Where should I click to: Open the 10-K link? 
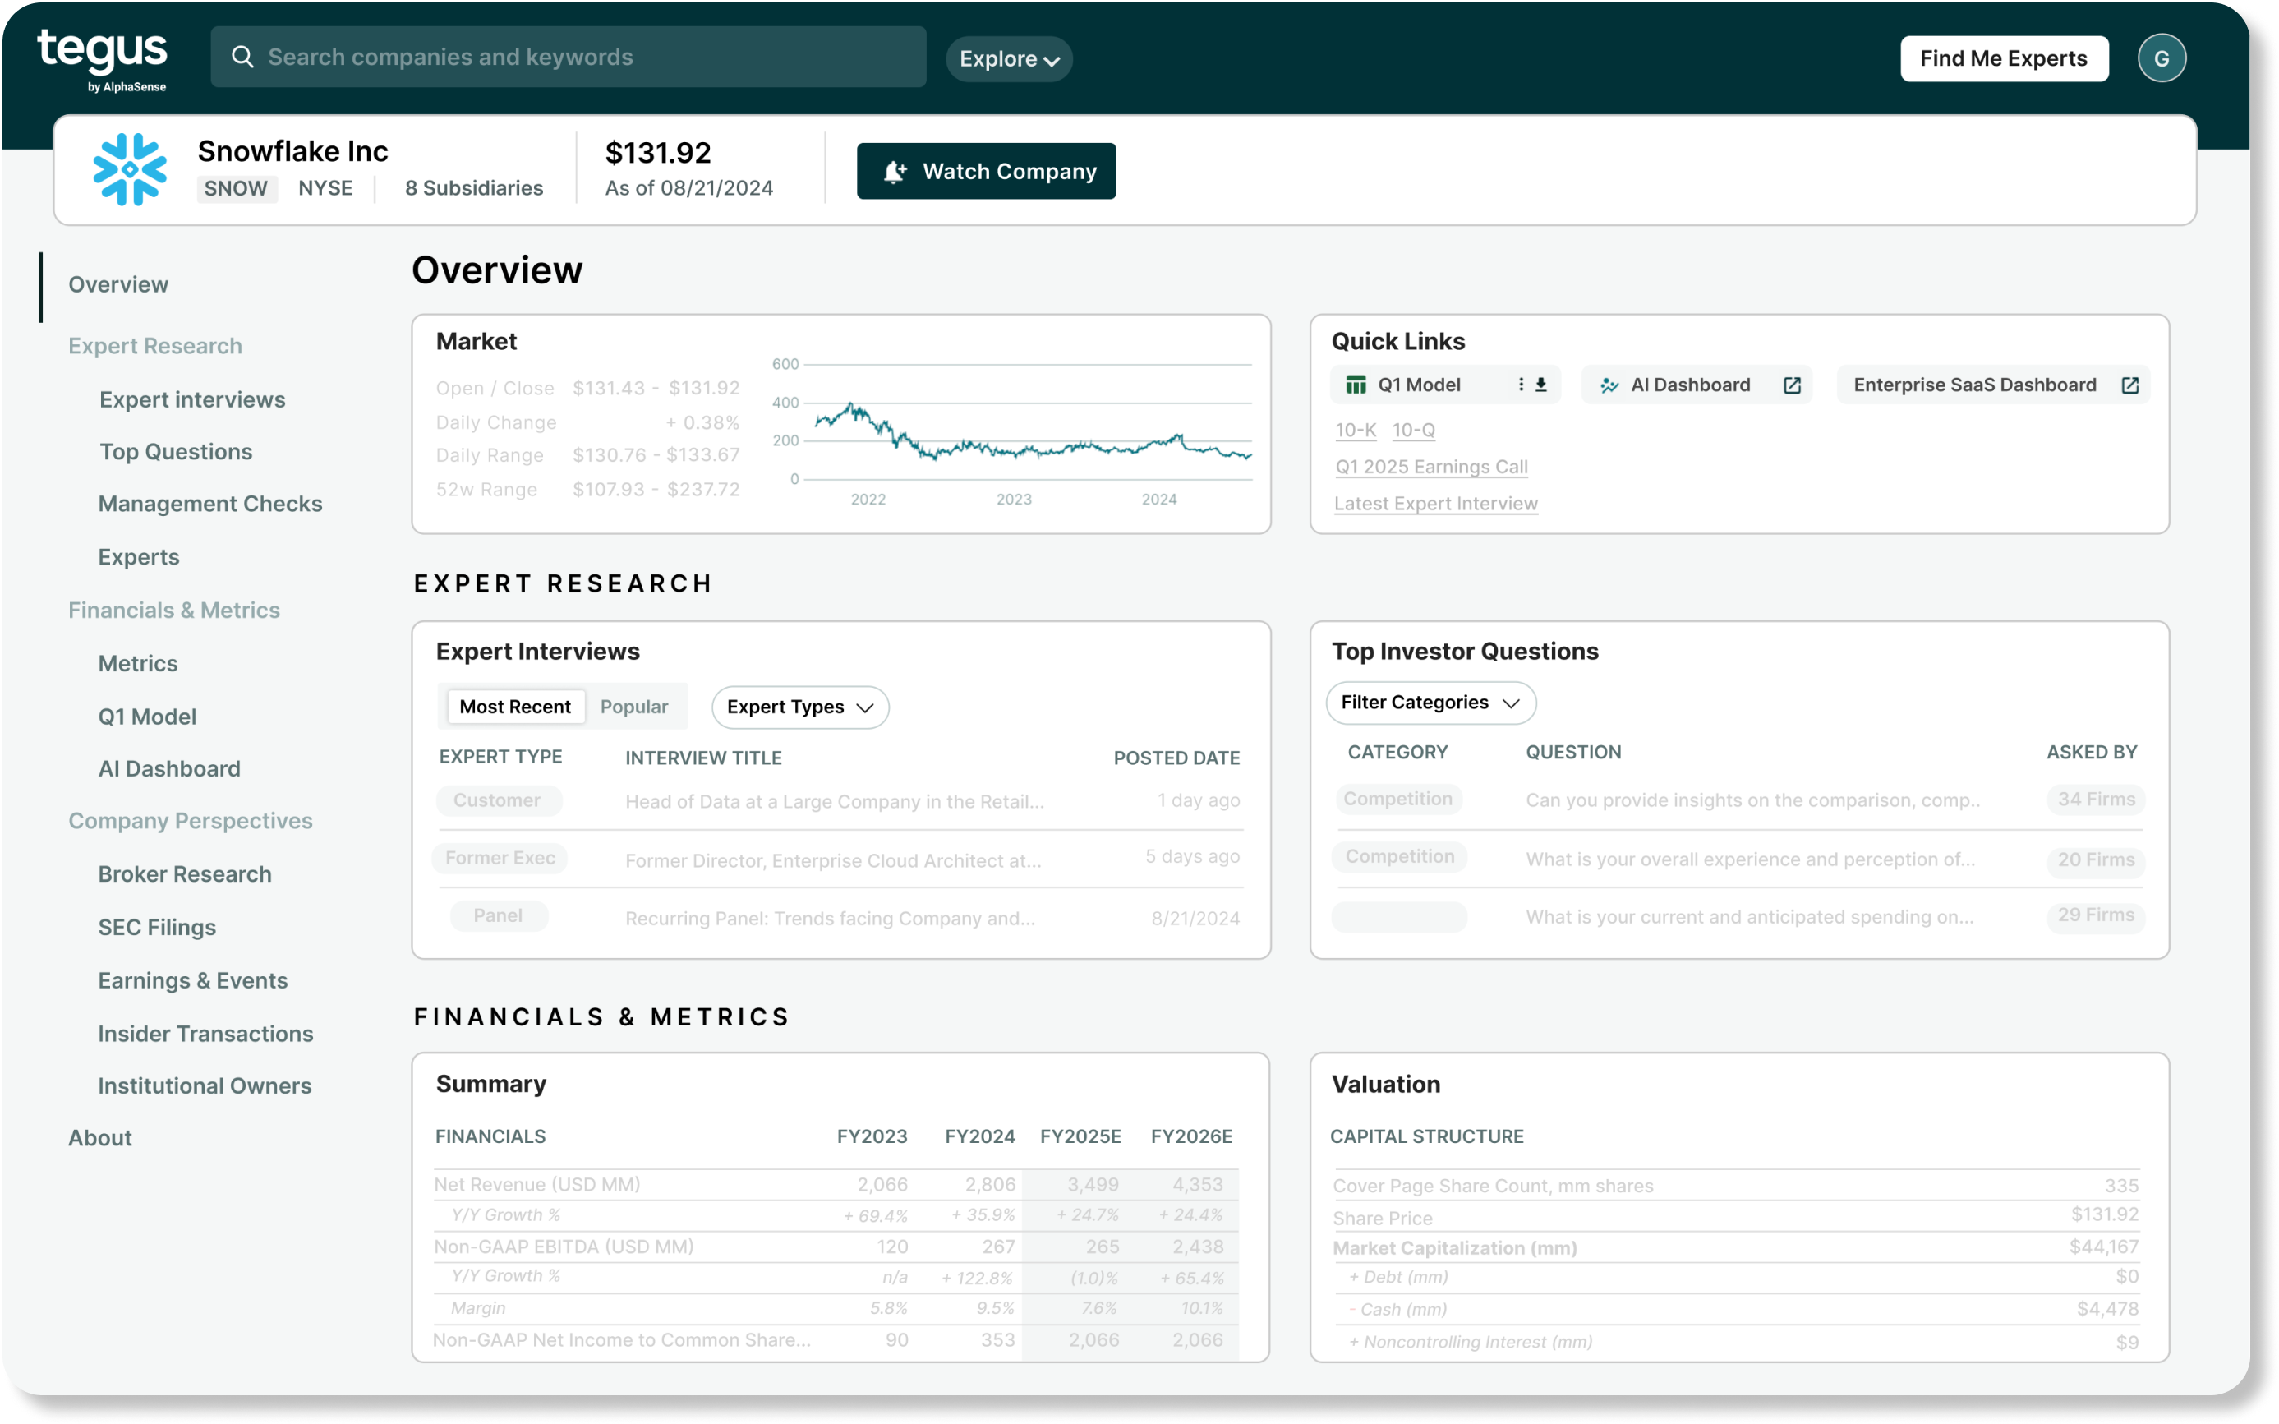(1355, 430)
